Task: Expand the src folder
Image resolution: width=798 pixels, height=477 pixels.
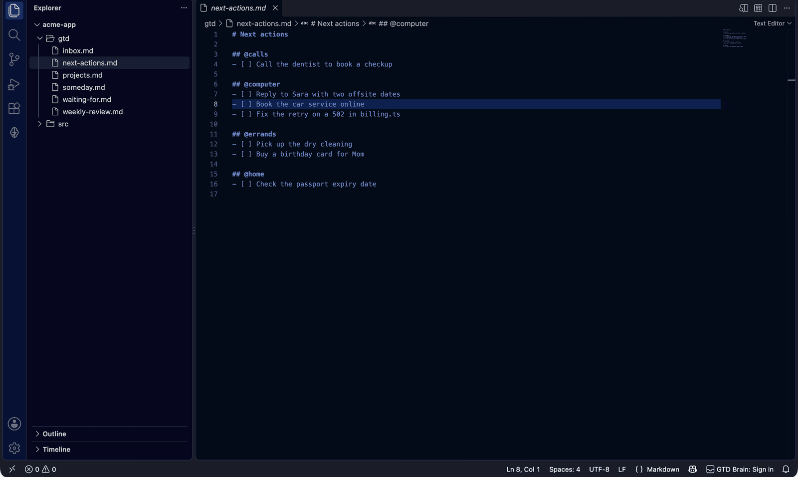Action: [40, 124]
